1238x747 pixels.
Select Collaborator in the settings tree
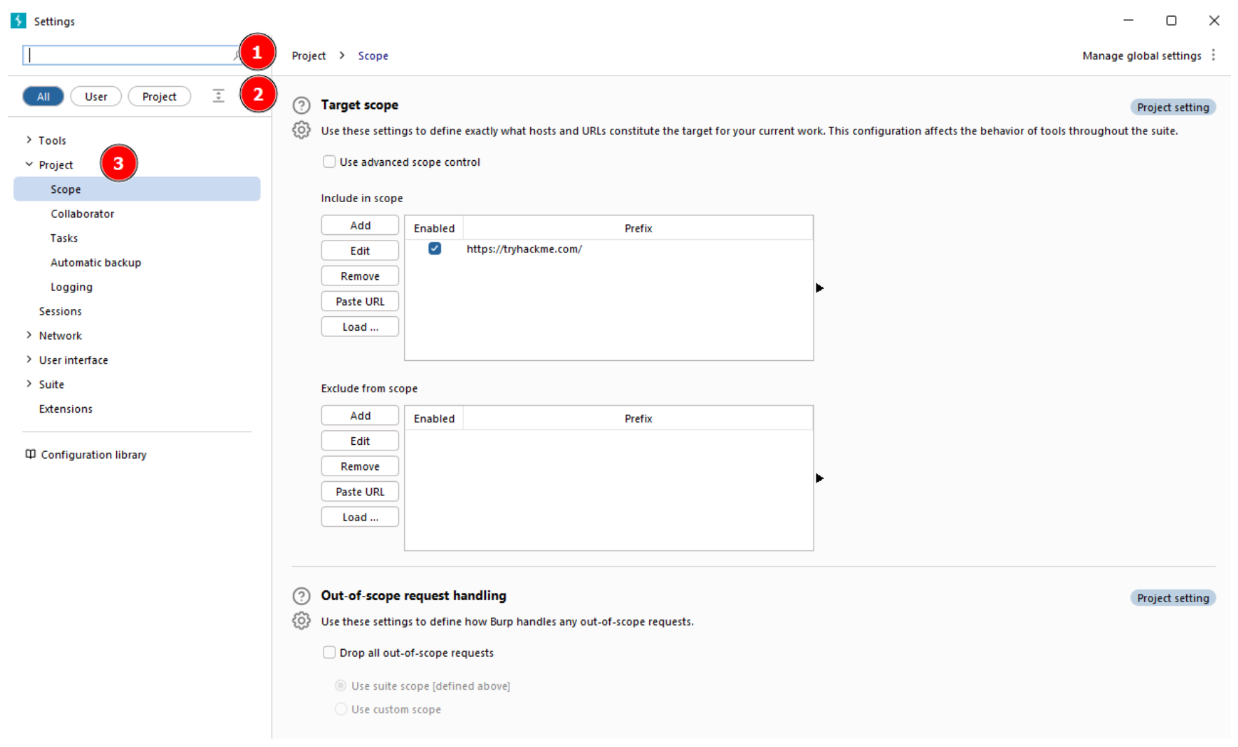(x=82, y=214)
